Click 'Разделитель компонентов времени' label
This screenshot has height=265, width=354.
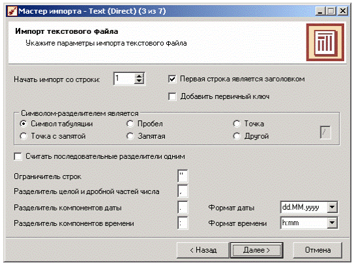click(x=74, y=223)
